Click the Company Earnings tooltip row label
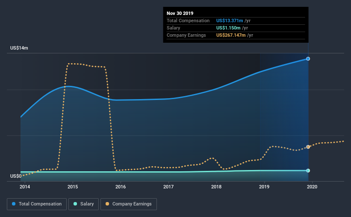 (186, 35)
